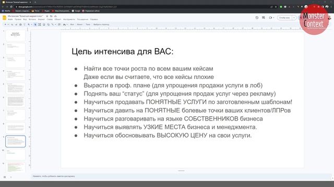This screenshot has width=334, height=187.
Task: Click the Выбрать переход button
Action: click(101, 24)
